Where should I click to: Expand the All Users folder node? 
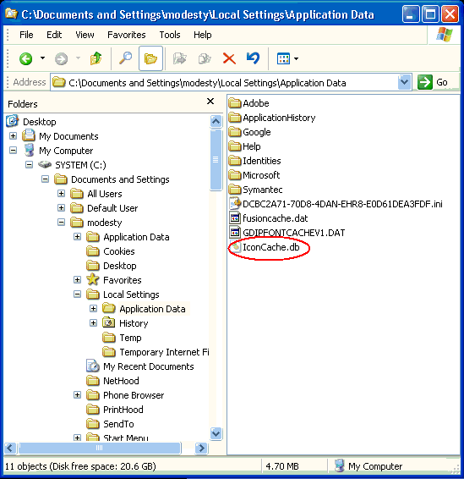(62, 193)
